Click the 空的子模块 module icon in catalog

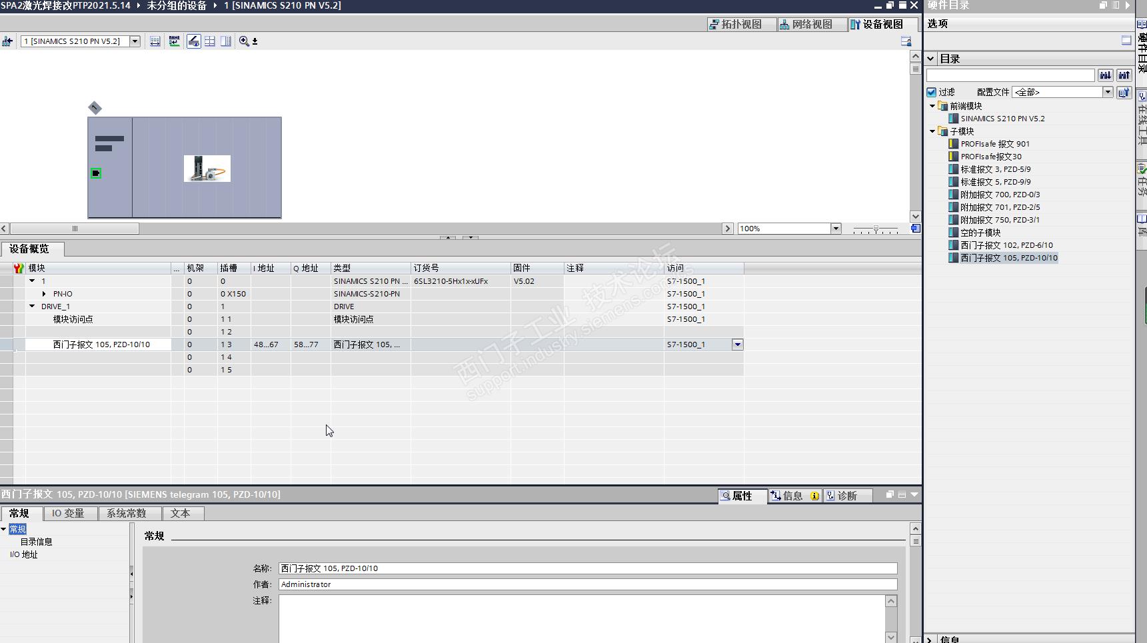point(954,233)
